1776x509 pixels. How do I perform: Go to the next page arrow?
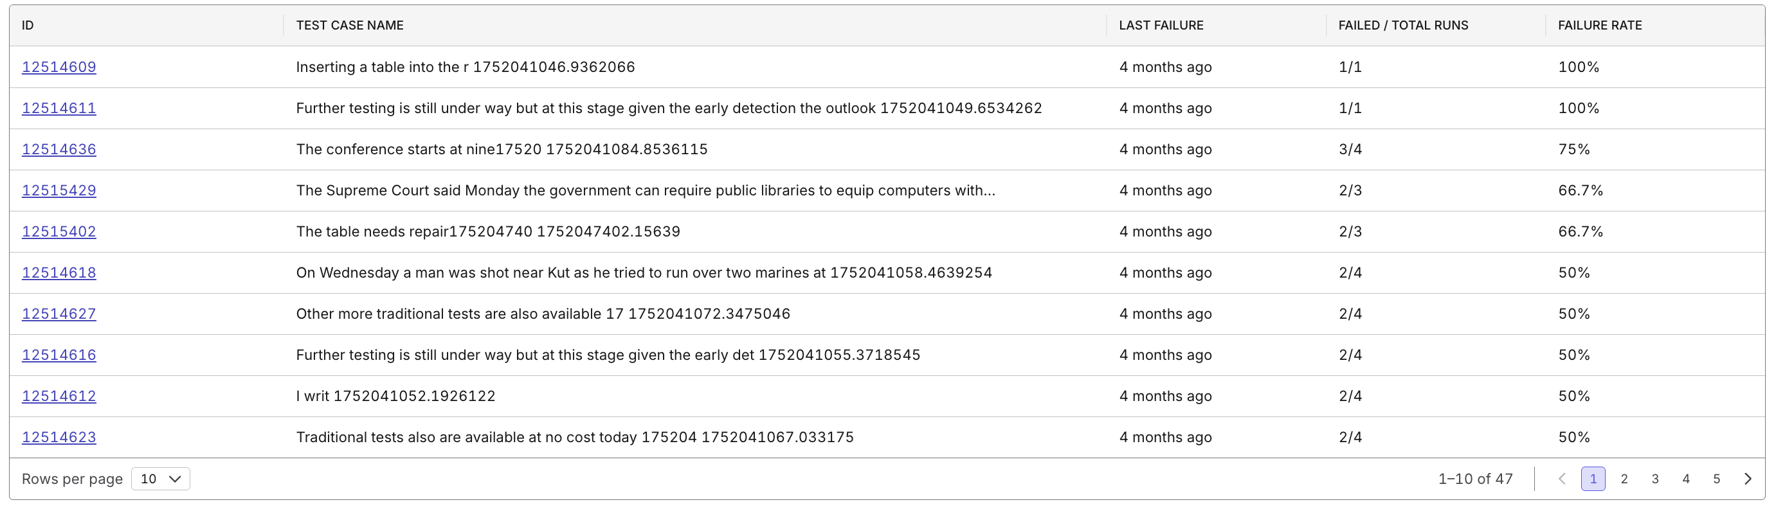tap(1747, 479)
